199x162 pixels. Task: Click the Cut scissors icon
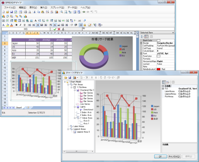34,12
